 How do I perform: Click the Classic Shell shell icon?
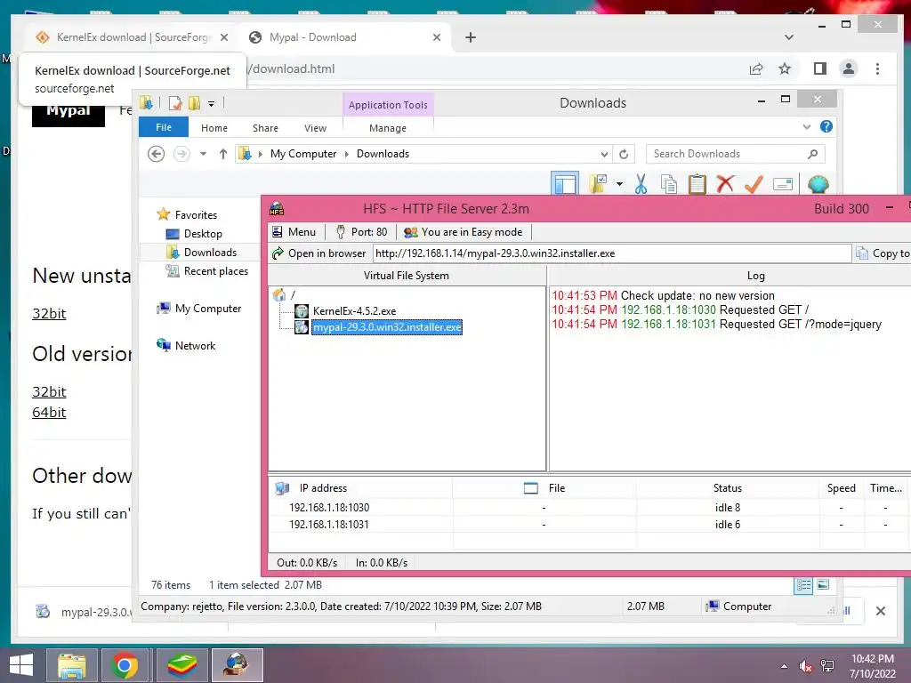click(818, 184)
